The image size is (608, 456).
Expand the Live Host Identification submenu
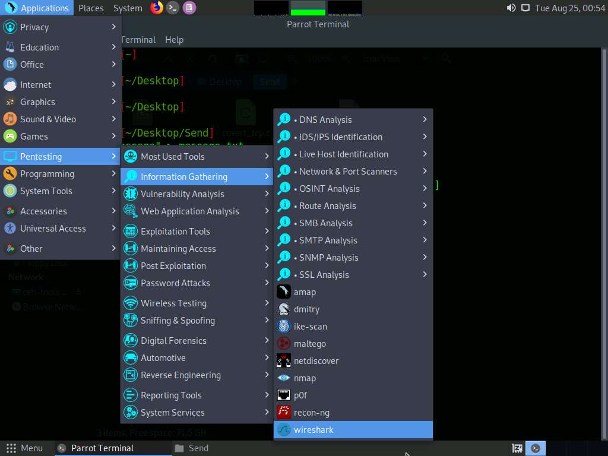click(353, 154)
